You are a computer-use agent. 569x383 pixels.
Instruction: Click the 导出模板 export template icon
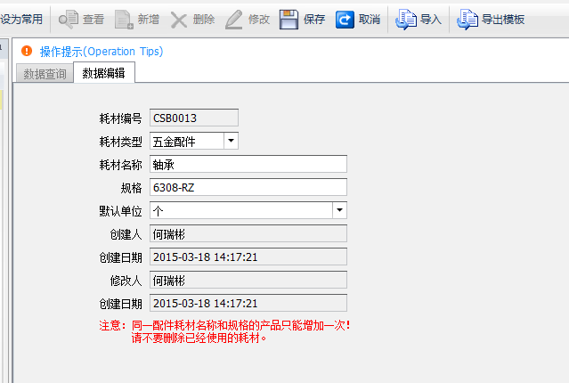click(x=467, y=20)
